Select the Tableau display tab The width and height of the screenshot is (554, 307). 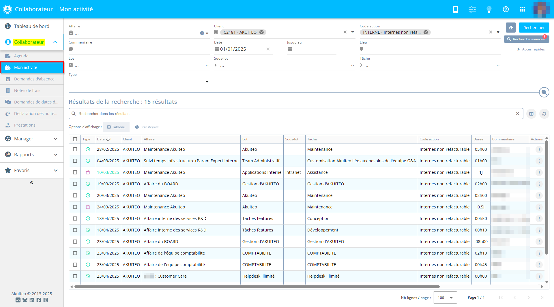(116, 127)
